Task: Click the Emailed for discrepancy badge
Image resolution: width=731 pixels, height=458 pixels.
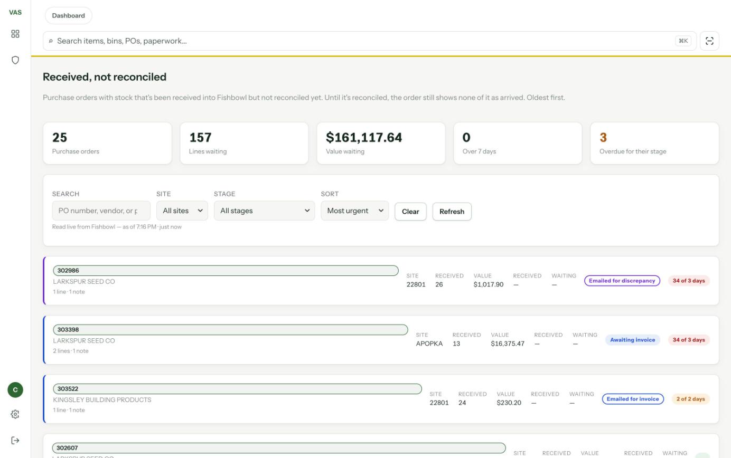Action: click(x=622, y=281)
